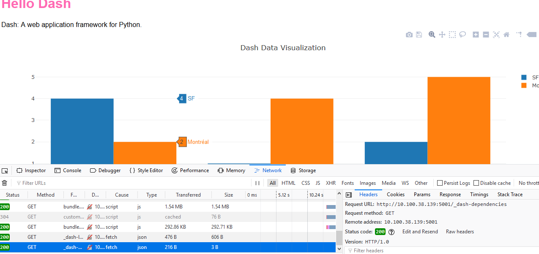
Task: Switch to the Debugger panel
Action: click(105, 170)
